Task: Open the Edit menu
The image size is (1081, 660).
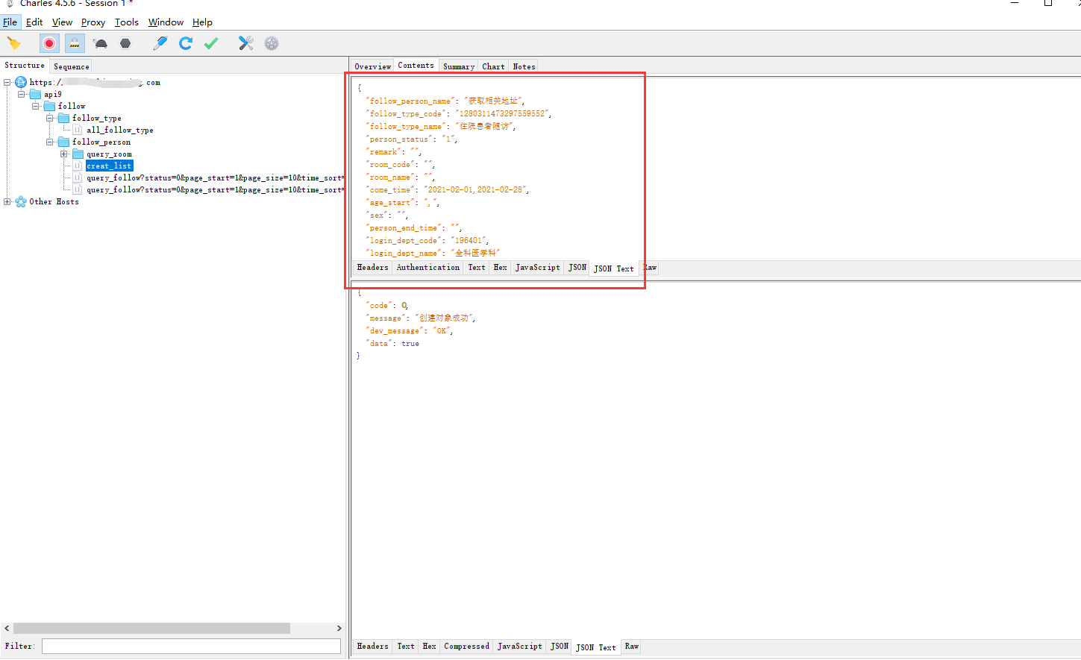Action: [34, 22]
